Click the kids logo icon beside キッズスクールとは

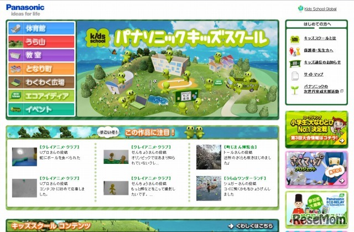click(295, 39)
